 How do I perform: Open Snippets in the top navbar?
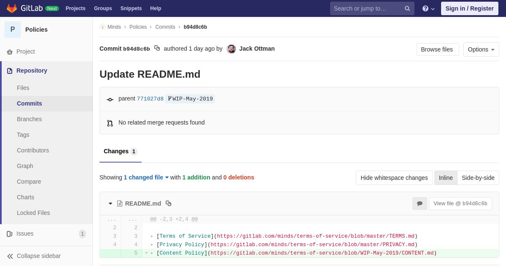point(131,8)
